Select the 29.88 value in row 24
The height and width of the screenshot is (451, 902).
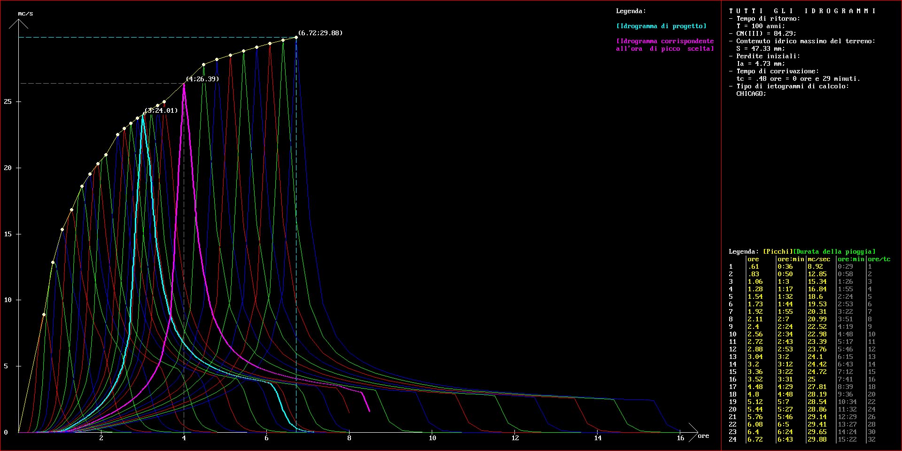817,439
